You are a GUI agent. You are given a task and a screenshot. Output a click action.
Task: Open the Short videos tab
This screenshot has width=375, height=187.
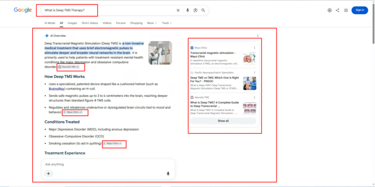(x=90, y=23)
